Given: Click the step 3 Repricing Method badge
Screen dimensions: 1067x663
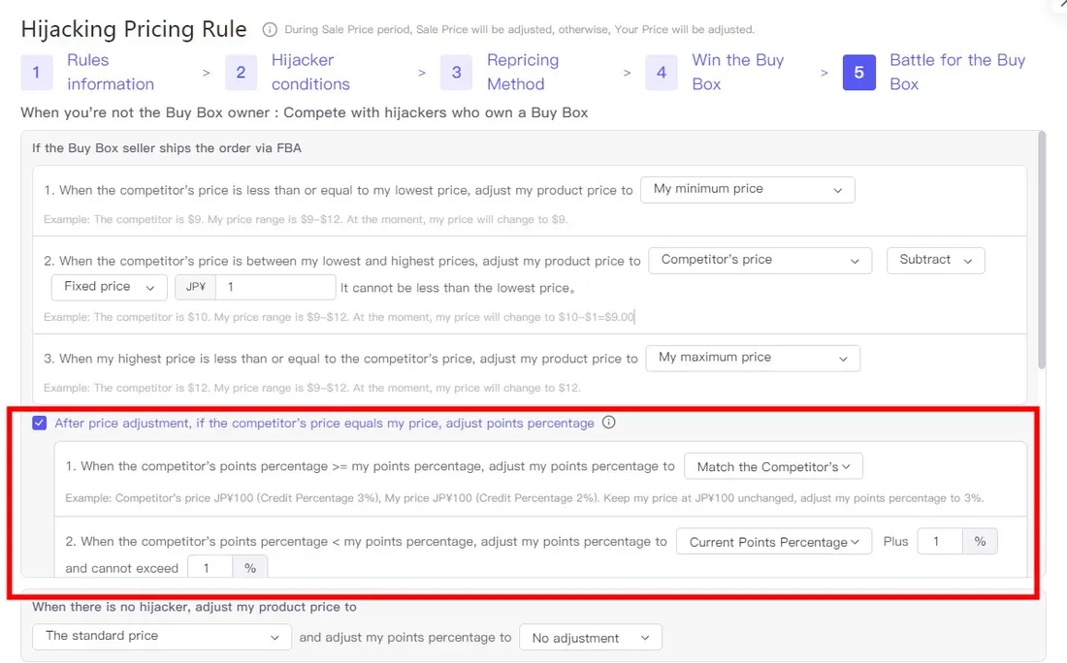Looking at the screenshot, I should [x=457, y=72].
